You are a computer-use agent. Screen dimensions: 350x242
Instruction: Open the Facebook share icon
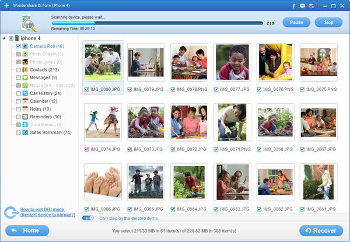295,5
